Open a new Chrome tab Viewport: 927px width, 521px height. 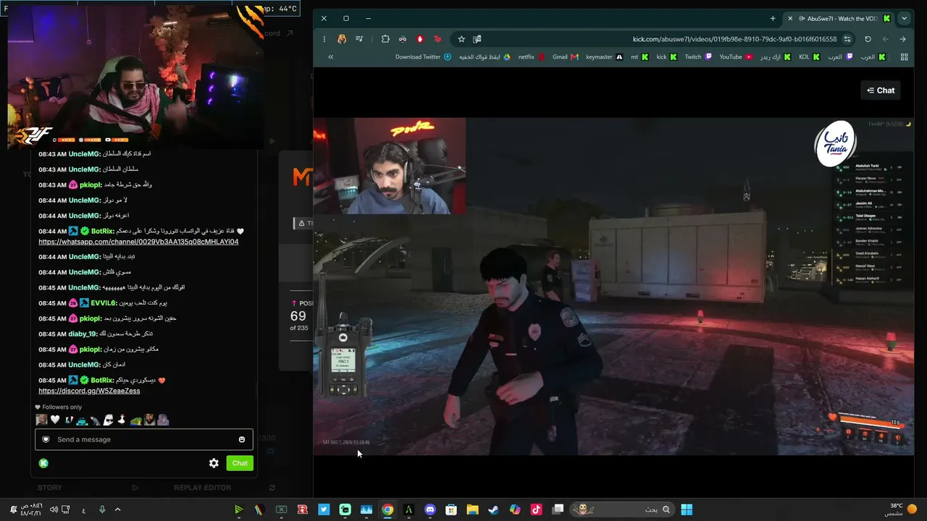pyautogui.click(x=773, y=18)
